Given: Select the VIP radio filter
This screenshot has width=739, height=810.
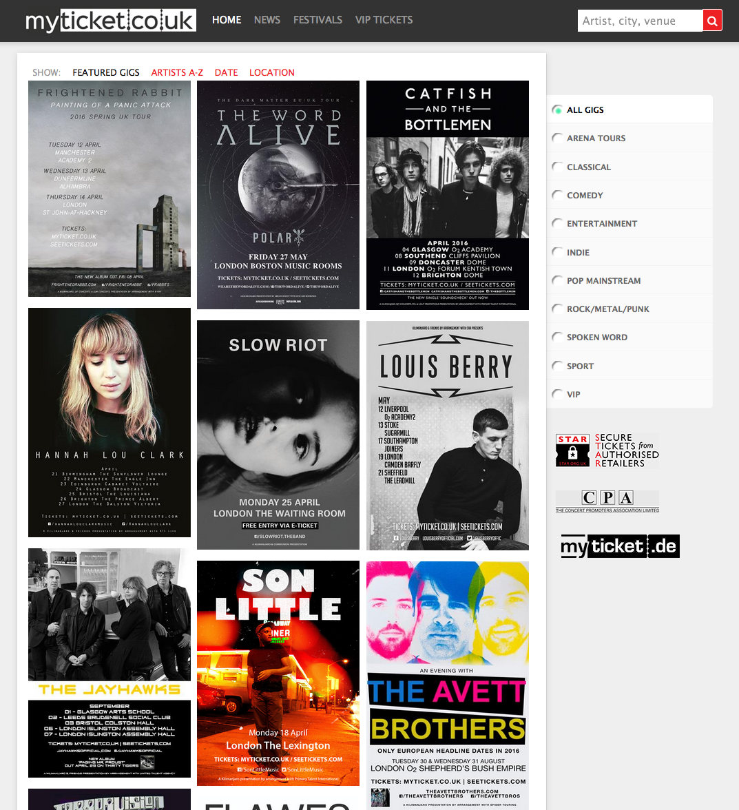Looking at the screenshot, I should pos(557,394).
